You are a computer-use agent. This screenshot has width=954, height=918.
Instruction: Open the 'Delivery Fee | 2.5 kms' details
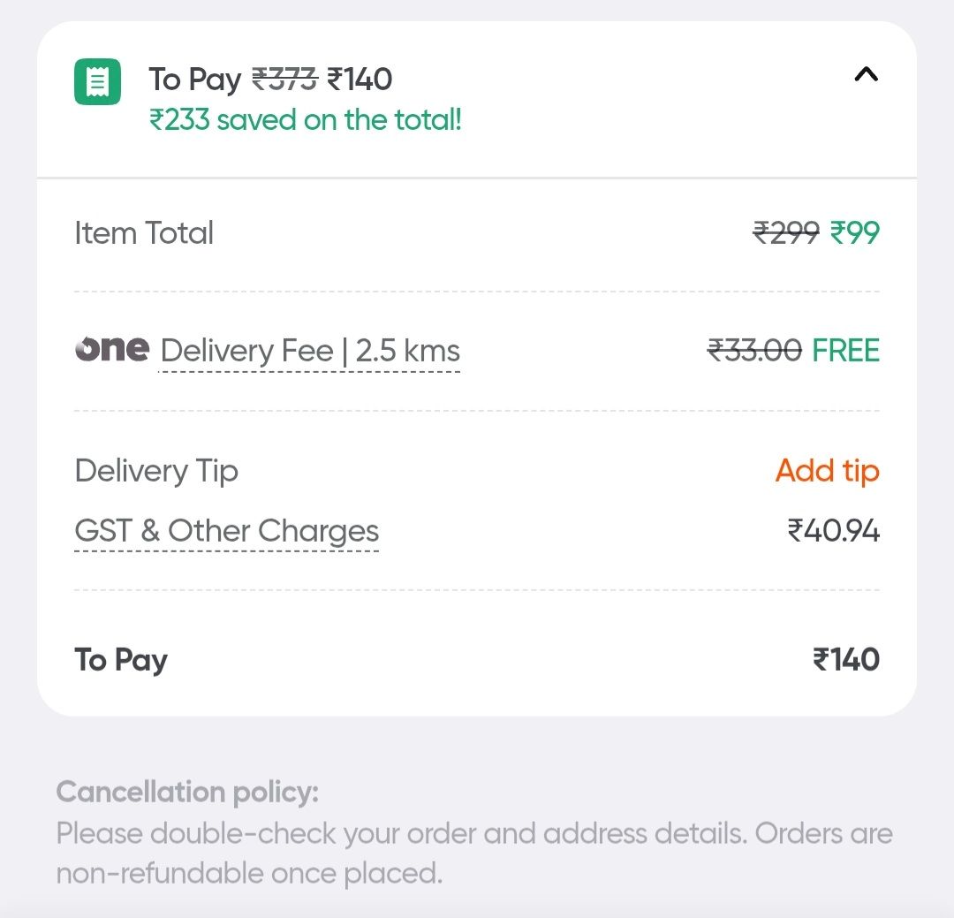click(310, 352)
